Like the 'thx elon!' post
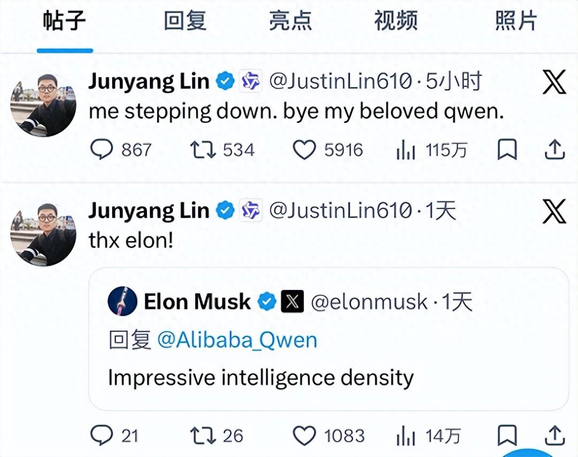 click(x=304, y=436)
